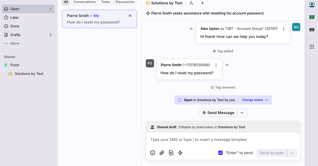Click the attach file paperclip icon
The width and height of the screenshot is (318, 166).
coord(162,153)
